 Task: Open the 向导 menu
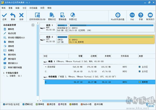[42, 8]
